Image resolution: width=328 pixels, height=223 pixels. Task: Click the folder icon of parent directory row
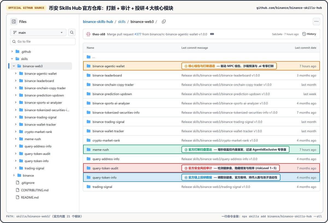point(89,57)
